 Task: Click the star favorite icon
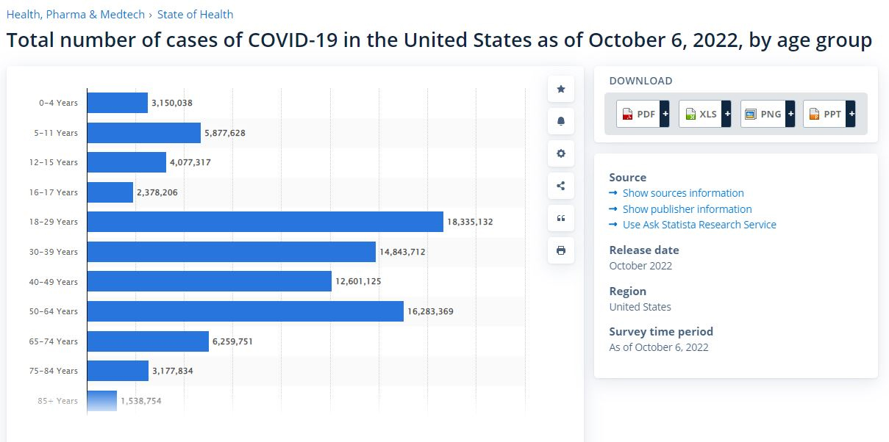pos(561,89)
